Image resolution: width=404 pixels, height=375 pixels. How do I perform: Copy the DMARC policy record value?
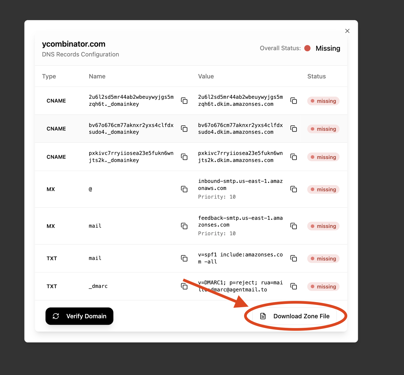coord(294,286)
